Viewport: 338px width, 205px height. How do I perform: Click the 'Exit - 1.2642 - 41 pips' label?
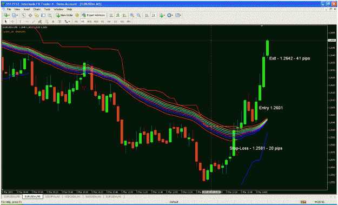(289, 58)
